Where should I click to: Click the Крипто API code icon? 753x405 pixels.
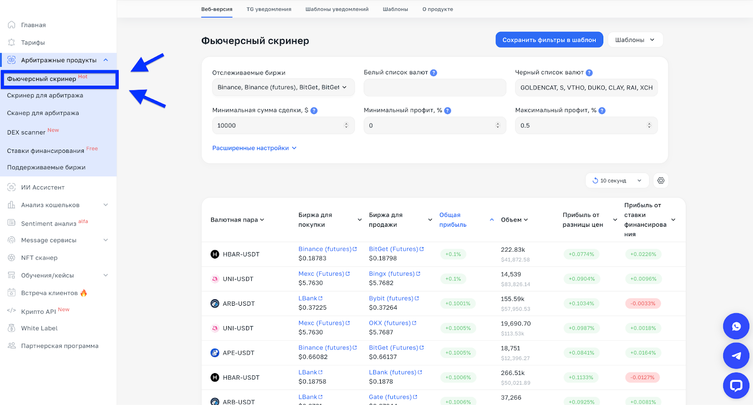(x=11, y=310)
